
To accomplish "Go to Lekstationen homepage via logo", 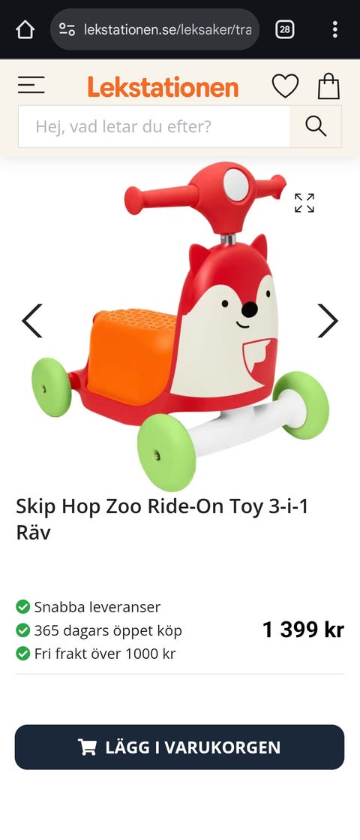I will click(x=163, y=87).
